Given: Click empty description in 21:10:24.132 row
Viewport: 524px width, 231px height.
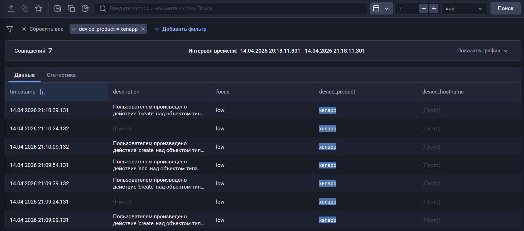Looking at the screenshot, I should pyautogui.click(x=122, y=129).
